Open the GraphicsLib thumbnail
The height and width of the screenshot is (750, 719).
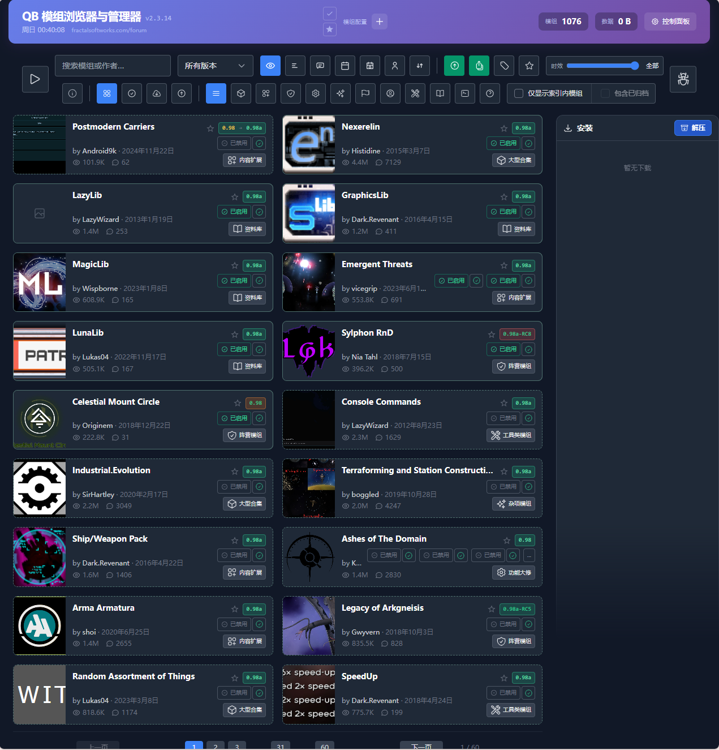coord(309,213)
